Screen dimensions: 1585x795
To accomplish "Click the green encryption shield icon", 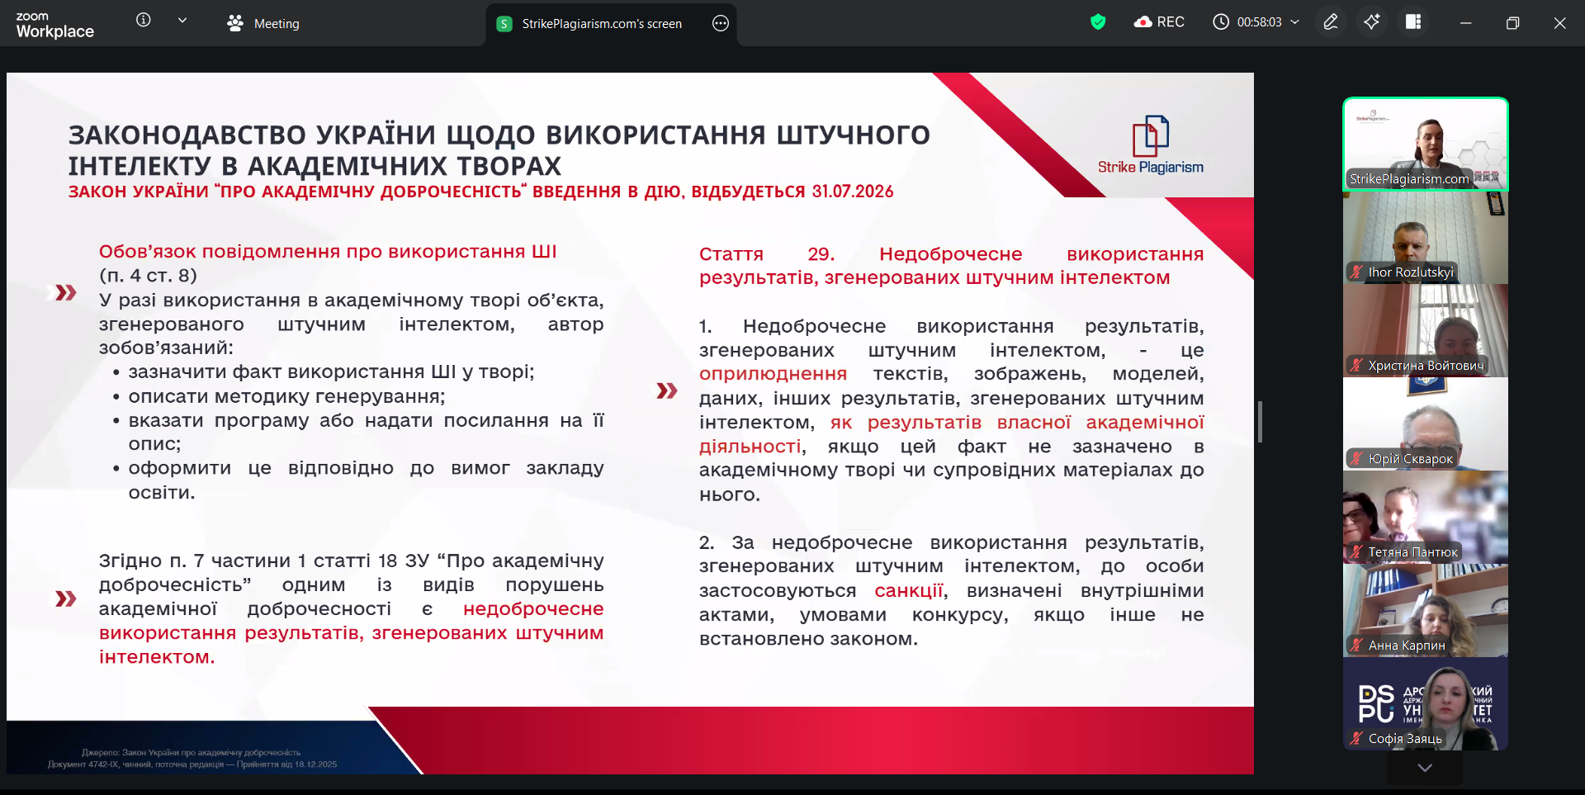I will (x=1098, y=22).
